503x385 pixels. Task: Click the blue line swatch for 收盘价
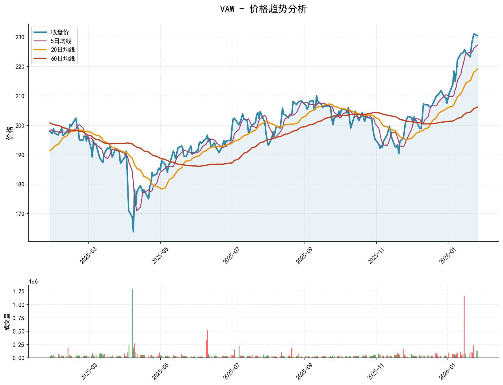40,32
